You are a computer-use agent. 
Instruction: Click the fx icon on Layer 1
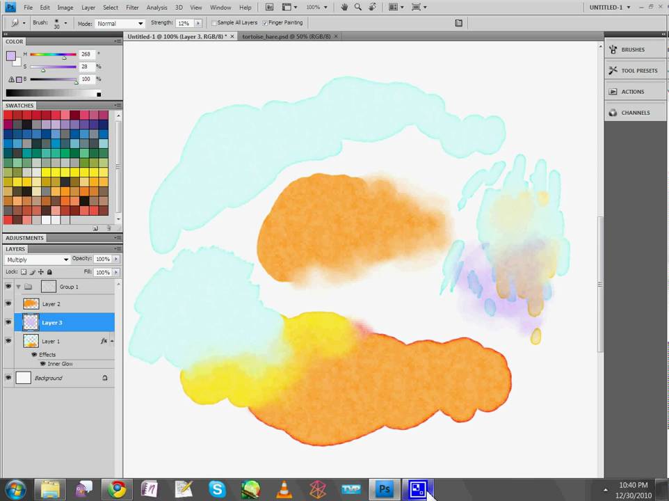(104, 341)
